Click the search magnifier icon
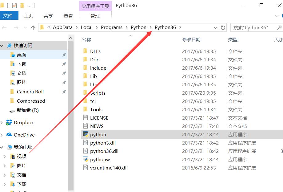This screenshot has width=283, height=192. 279,27
